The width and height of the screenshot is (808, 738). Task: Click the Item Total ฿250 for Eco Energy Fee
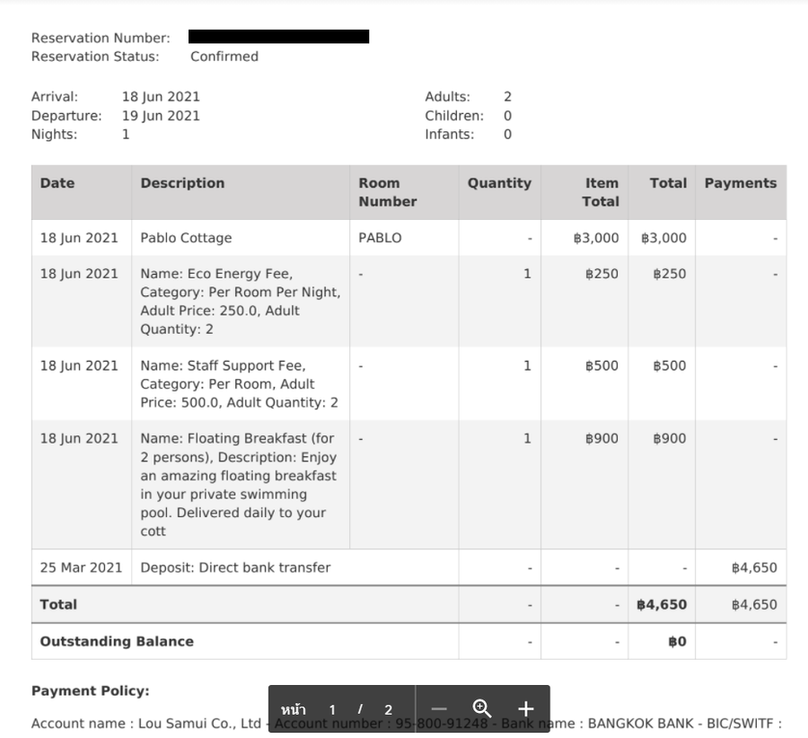tap(602, 274)
